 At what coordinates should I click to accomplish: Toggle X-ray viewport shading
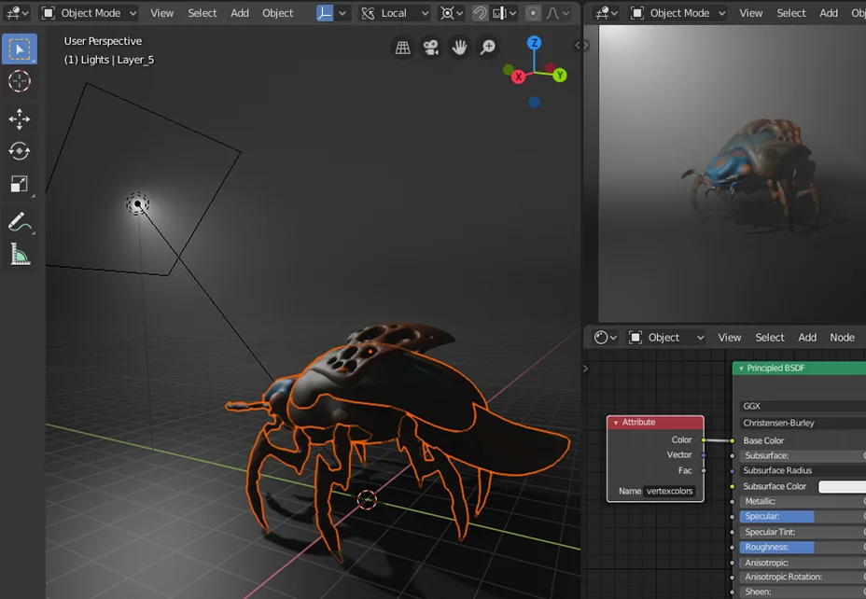click(x=500, y=12)
